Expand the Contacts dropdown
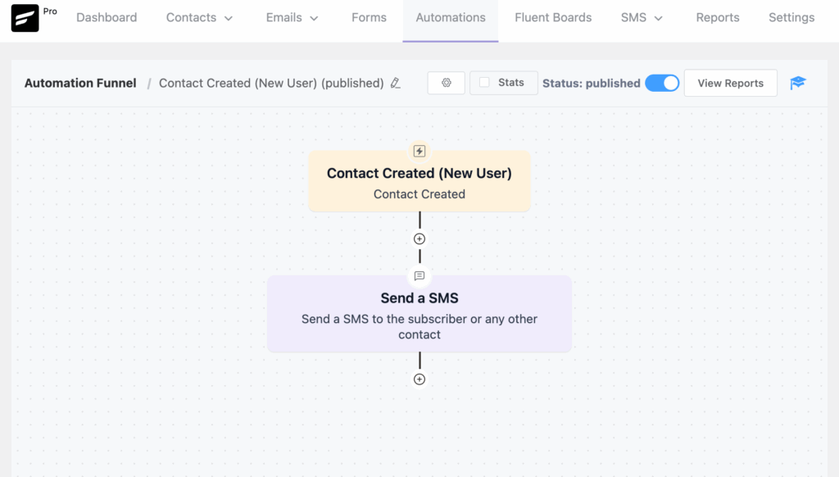 point(199,17)
